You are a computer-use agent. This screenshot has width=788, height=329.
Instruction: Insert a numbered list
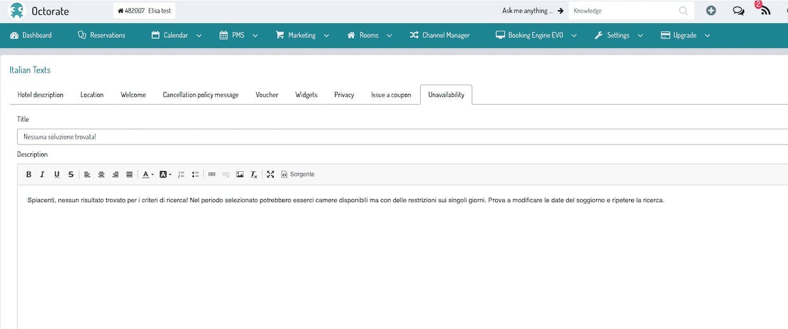tap(181, 174)
